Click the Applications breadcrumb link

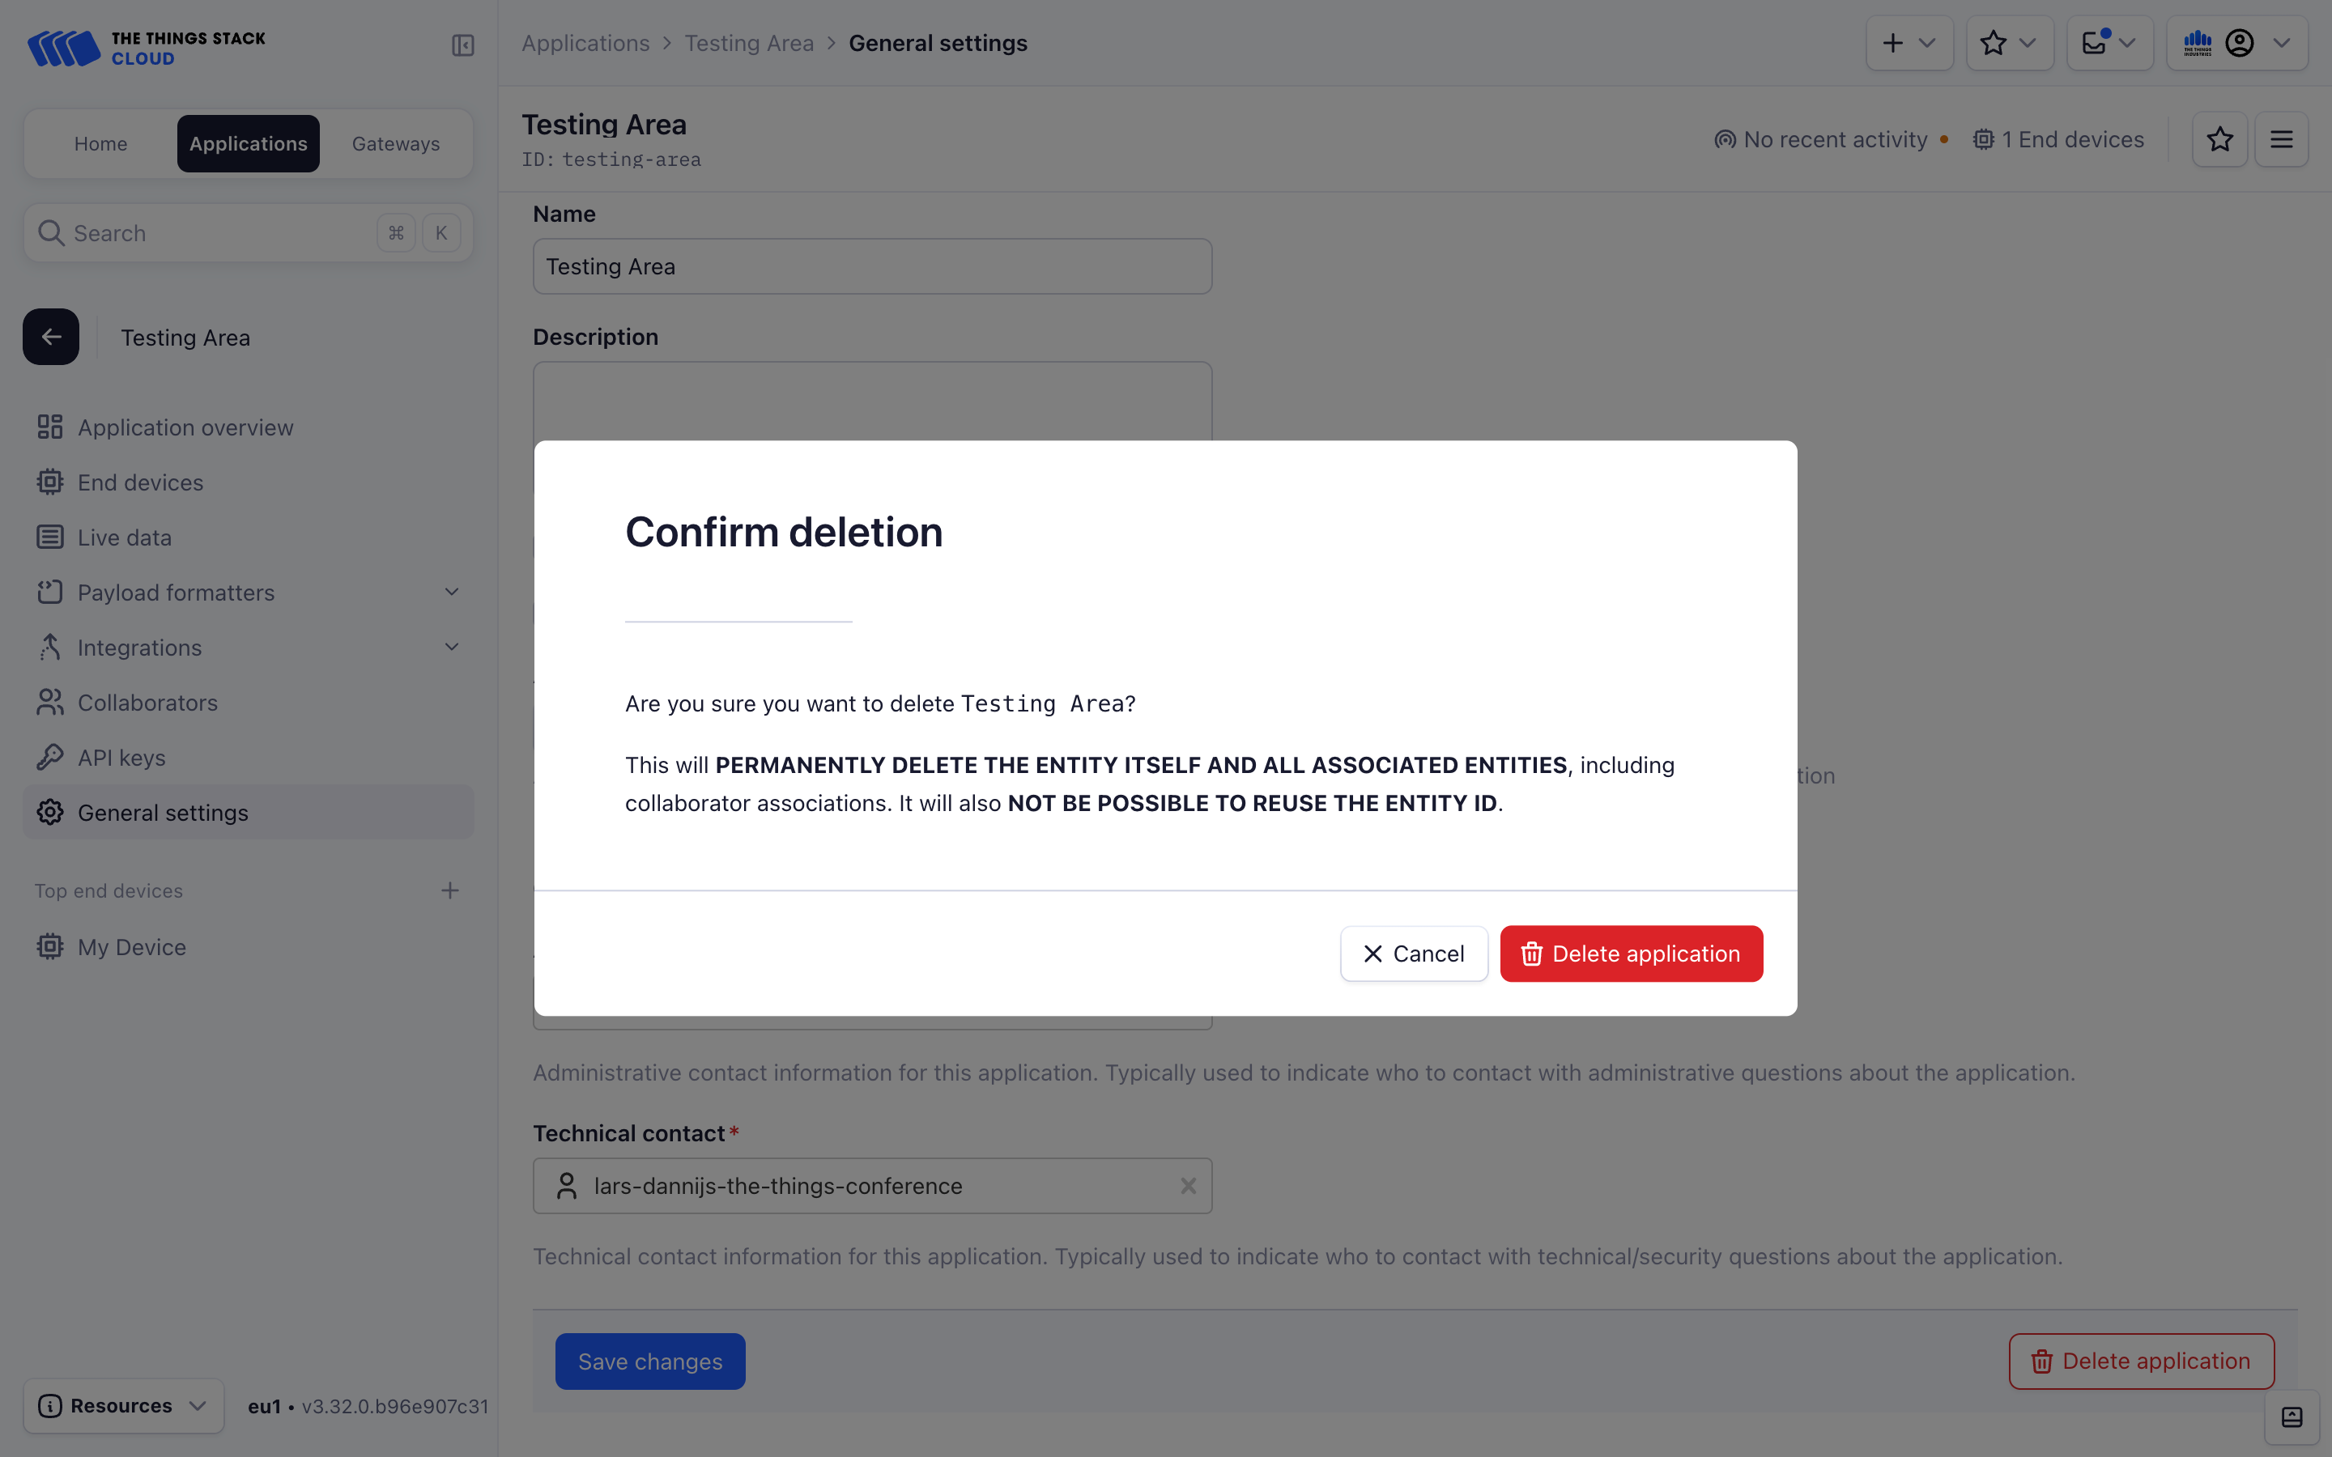pyautogui.click(x=586, y=44)
